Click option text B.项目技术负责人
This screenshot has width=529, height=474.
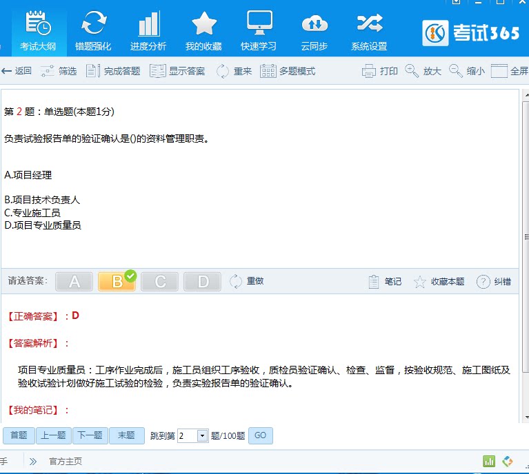tap(42, 200)
